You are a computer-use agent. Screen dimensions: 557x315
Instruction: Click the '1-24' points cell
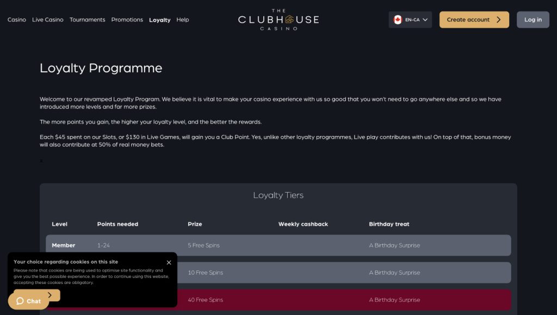103,245
